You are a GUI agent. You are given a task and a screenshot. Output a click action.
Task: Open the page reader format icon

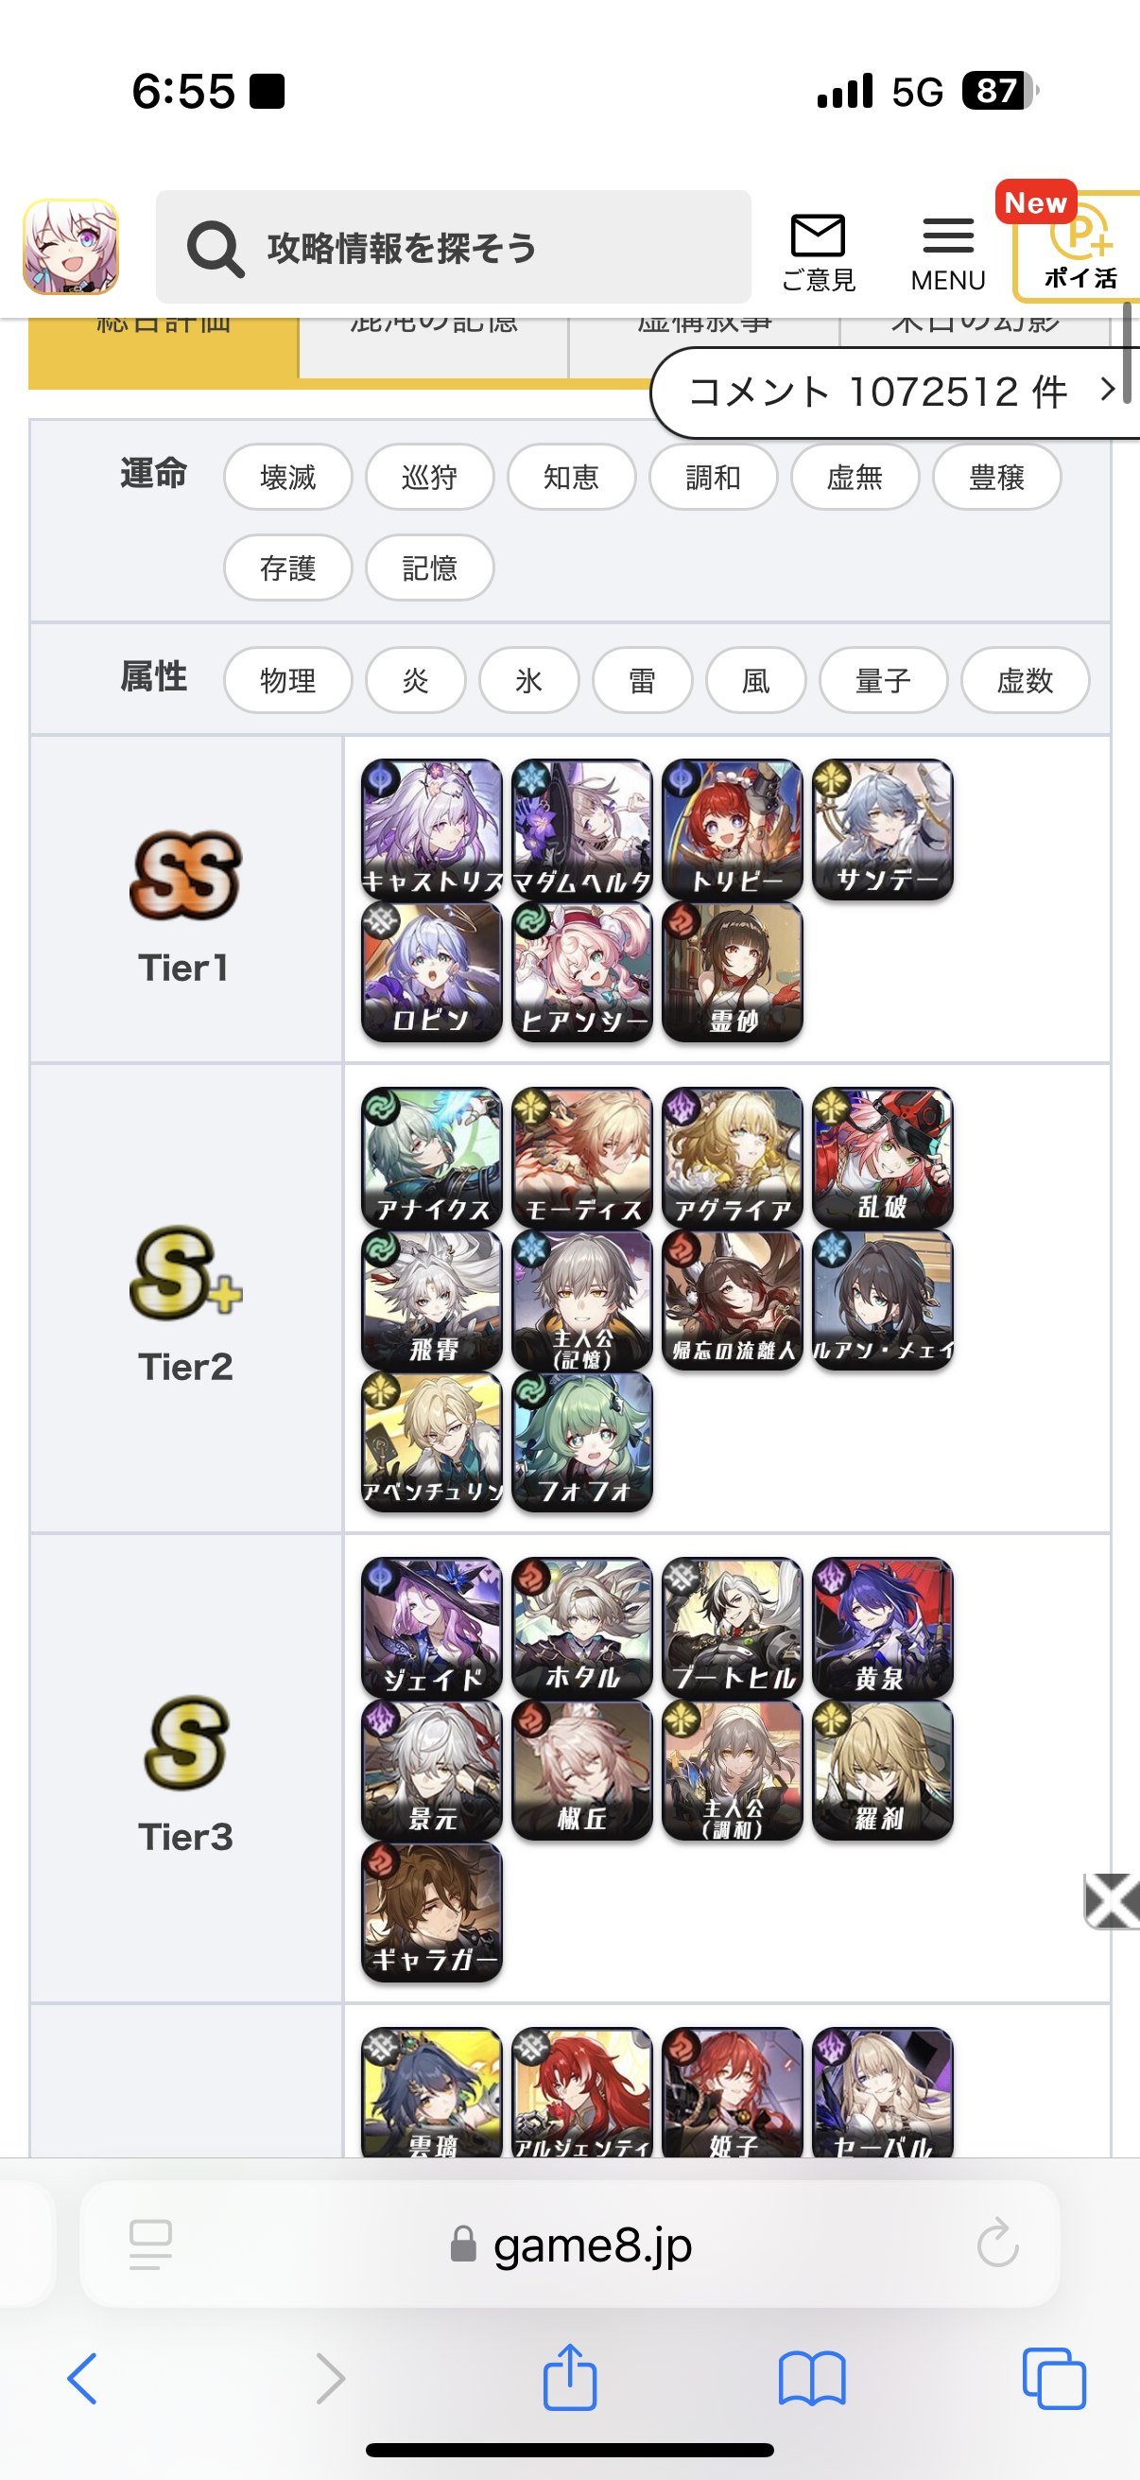click(150, 2244)
